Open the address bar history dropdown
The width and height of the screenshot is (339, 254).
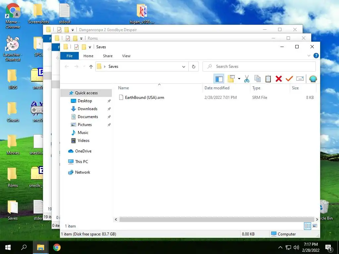tap(183, 66)
